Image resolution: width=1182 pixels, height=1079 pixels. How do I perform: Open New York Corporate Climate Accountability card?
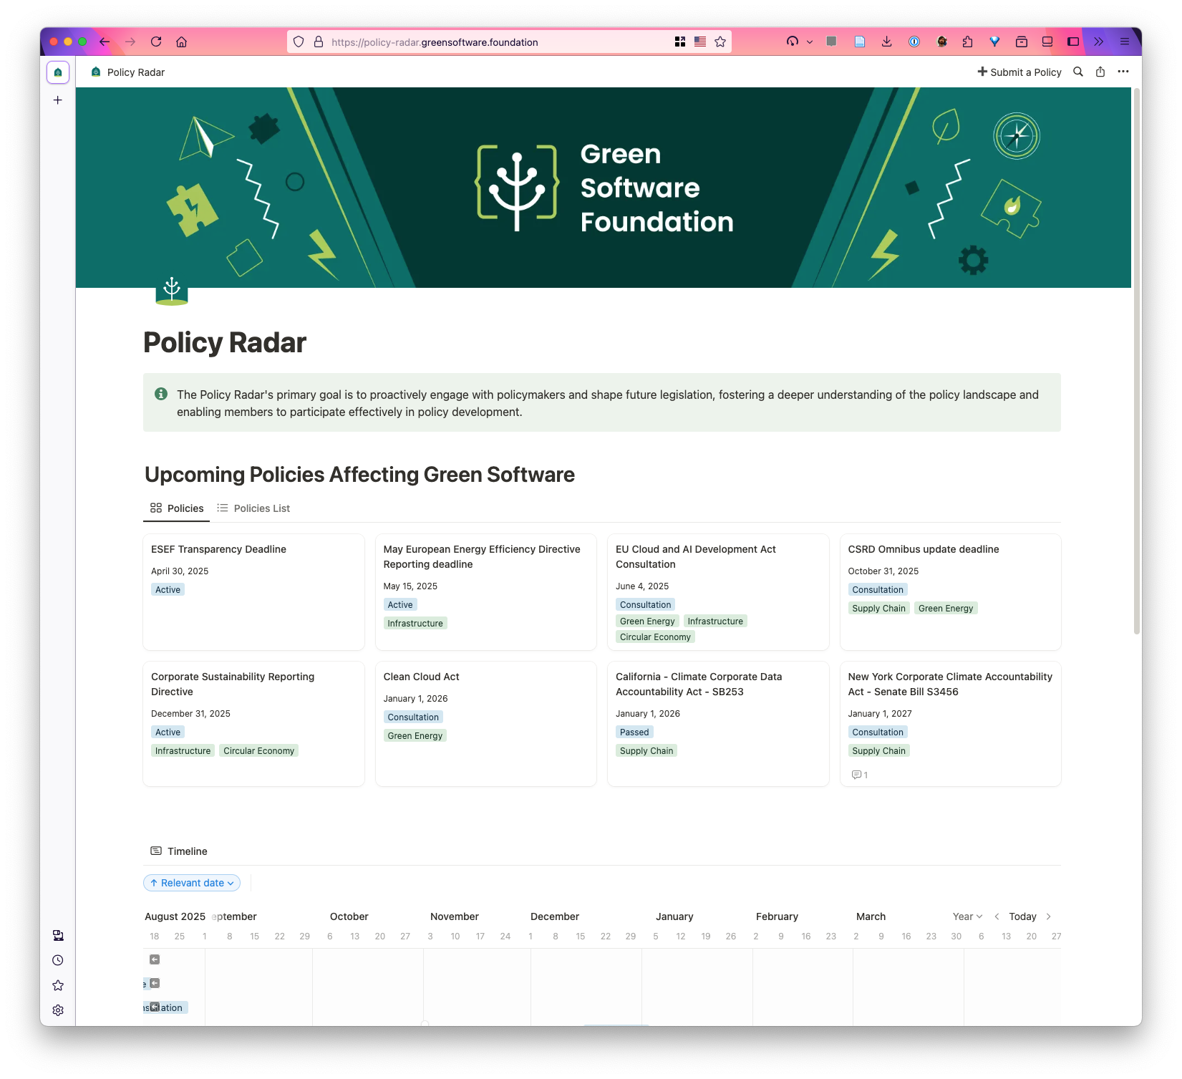(951, 723)
